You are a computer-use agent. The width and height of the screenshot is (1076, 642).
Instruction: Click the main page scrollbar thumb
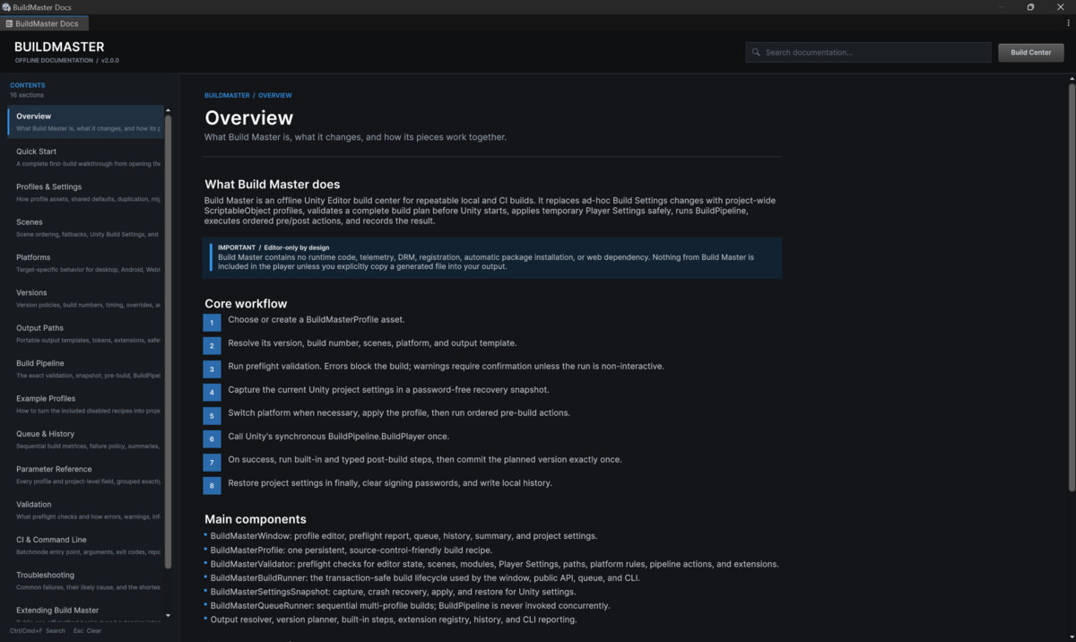point(1072,287)
